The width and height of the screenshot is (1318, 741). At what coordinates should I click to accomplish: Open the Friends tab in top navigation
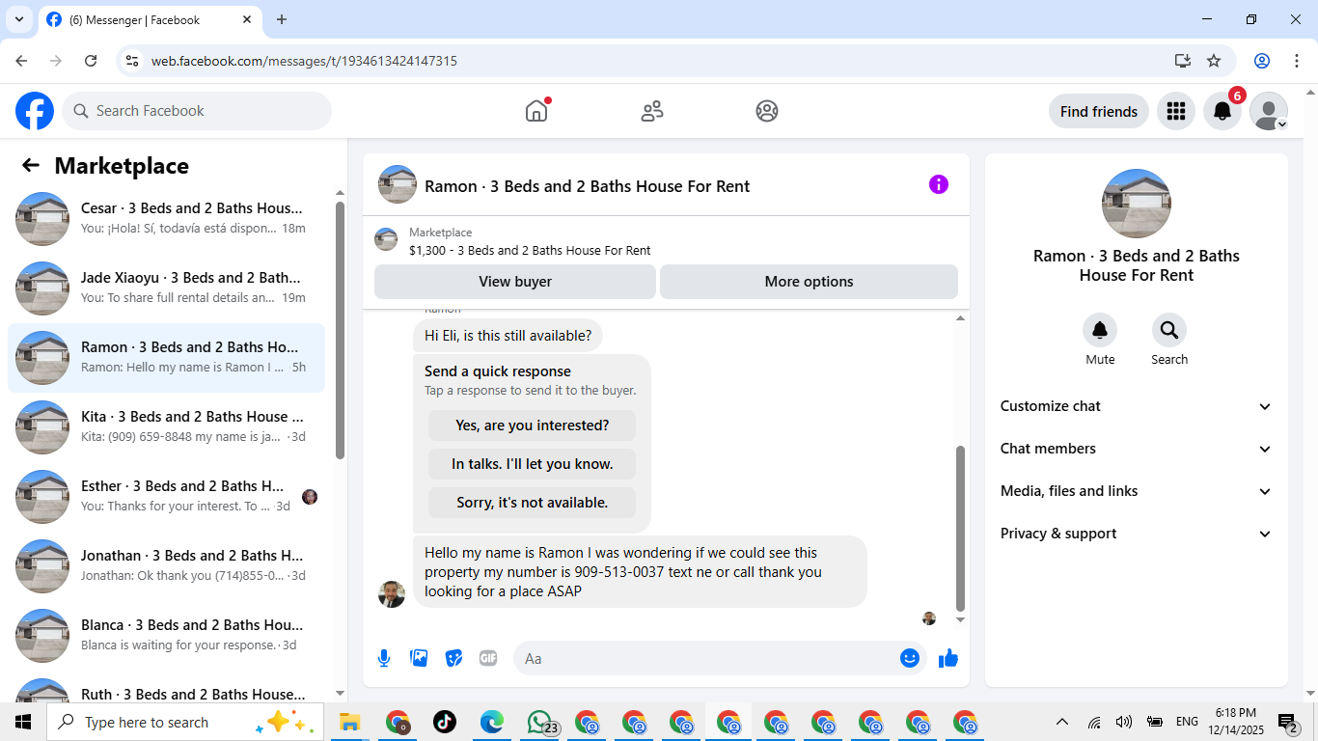[652, 111]
